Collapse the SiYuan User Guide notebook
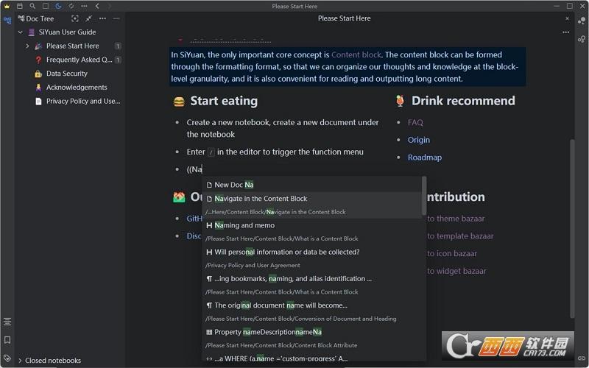589x368 pixels. tap(21, 32)
